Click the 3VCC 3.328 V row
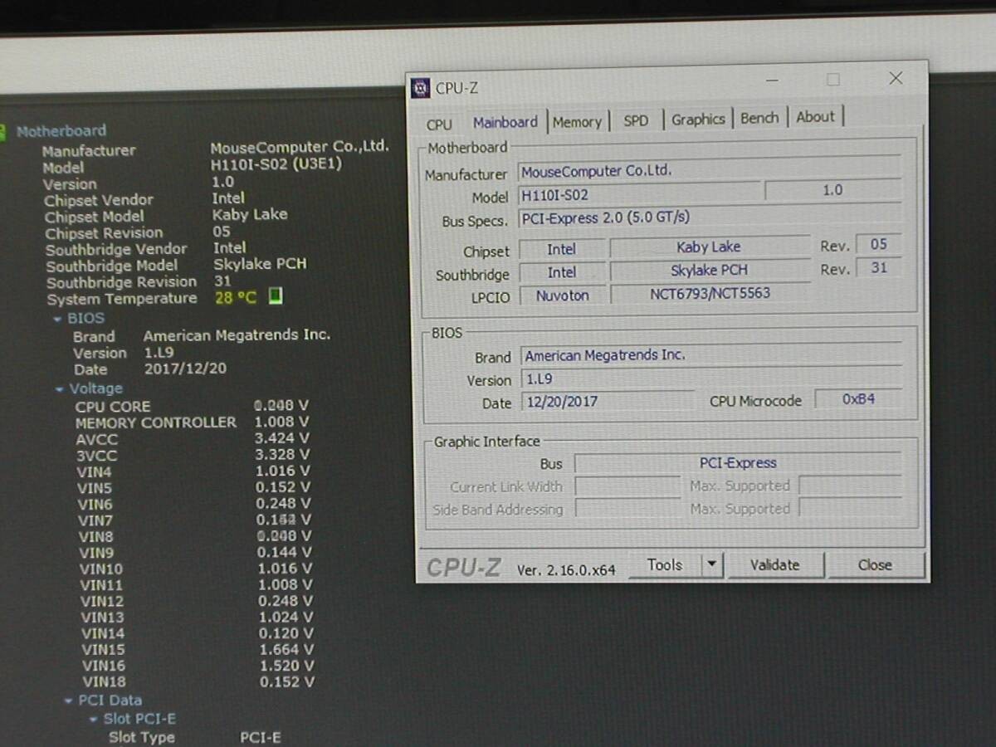Viewport: 996px width, 747px height. coord(193,455)
